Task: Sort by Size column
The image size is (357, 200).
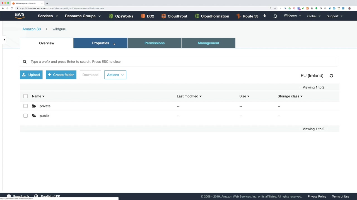Action: click(x=244, y=96)
